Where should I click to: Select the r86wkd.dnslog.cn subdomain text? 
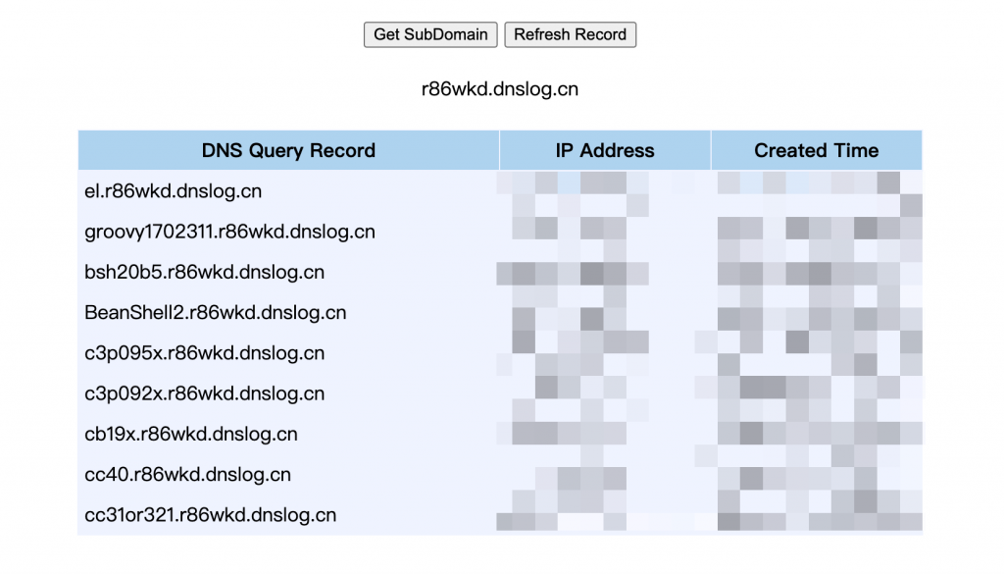[x=499, y=89]
